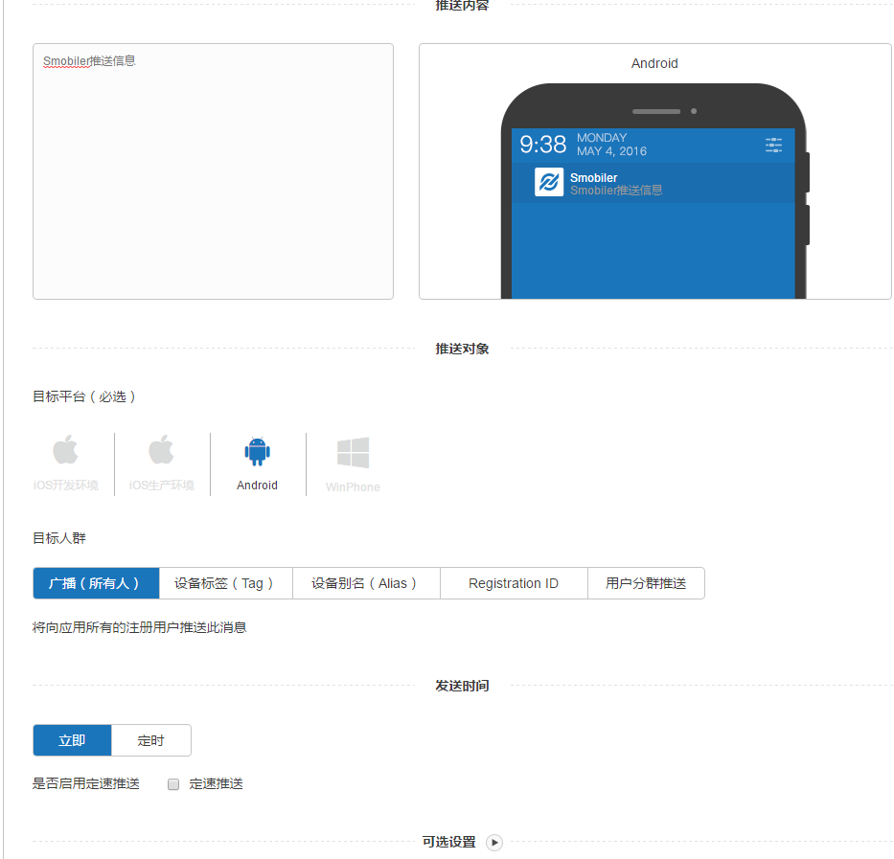Switch to 设备别名（Alias）audience tab

366,583
